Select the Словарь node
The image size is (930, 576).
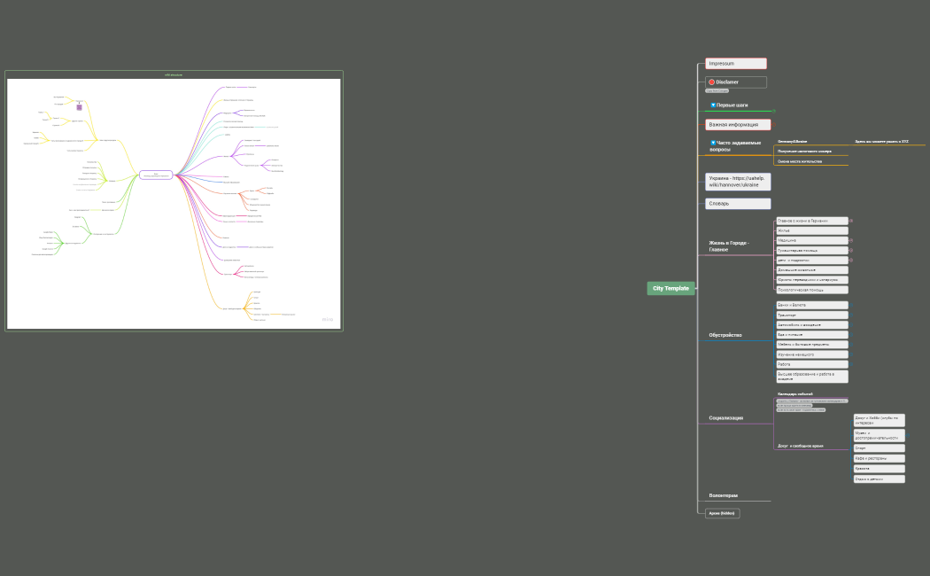[x=737, y=204]
